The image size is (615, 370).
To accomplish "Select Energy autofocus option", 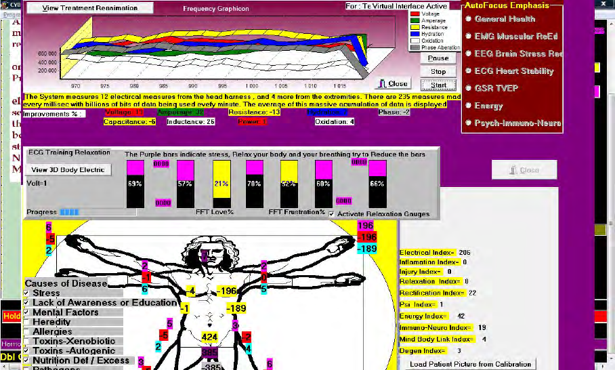I will pos(484,106).
